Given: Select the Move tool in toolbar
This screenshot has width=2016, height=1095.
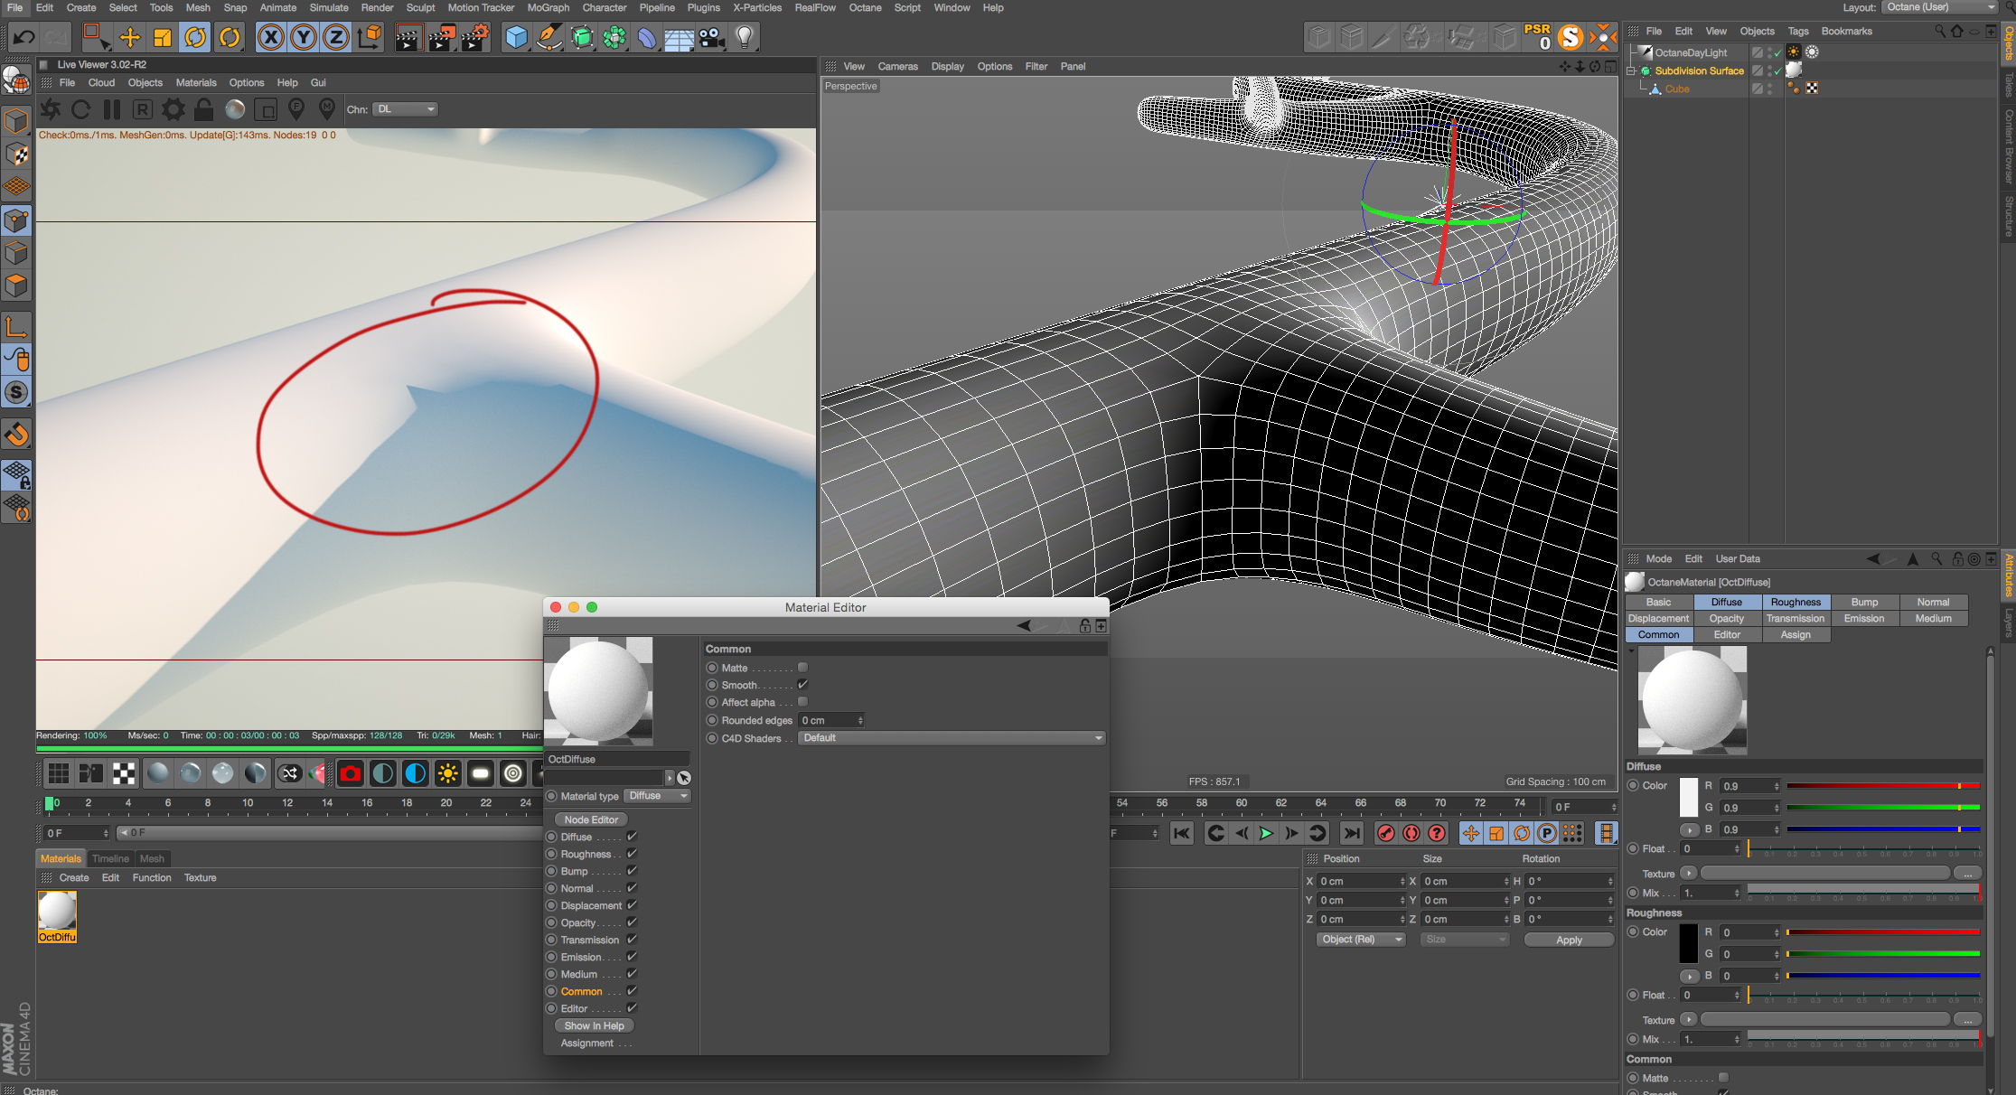Looking at the screenshot, I should (x=130, y=38).
